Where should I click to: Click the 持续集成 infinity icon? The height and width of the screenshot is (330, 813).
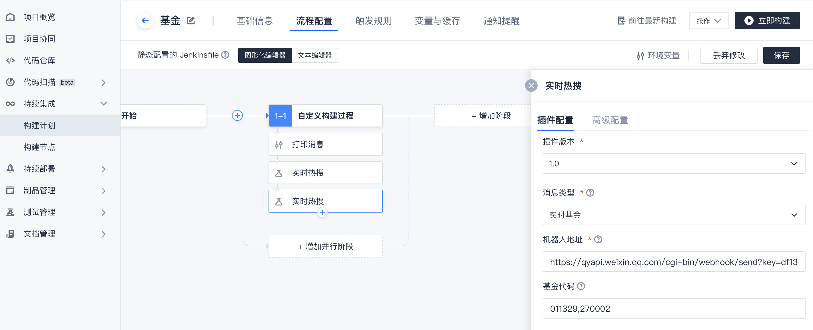pos(10,104)
